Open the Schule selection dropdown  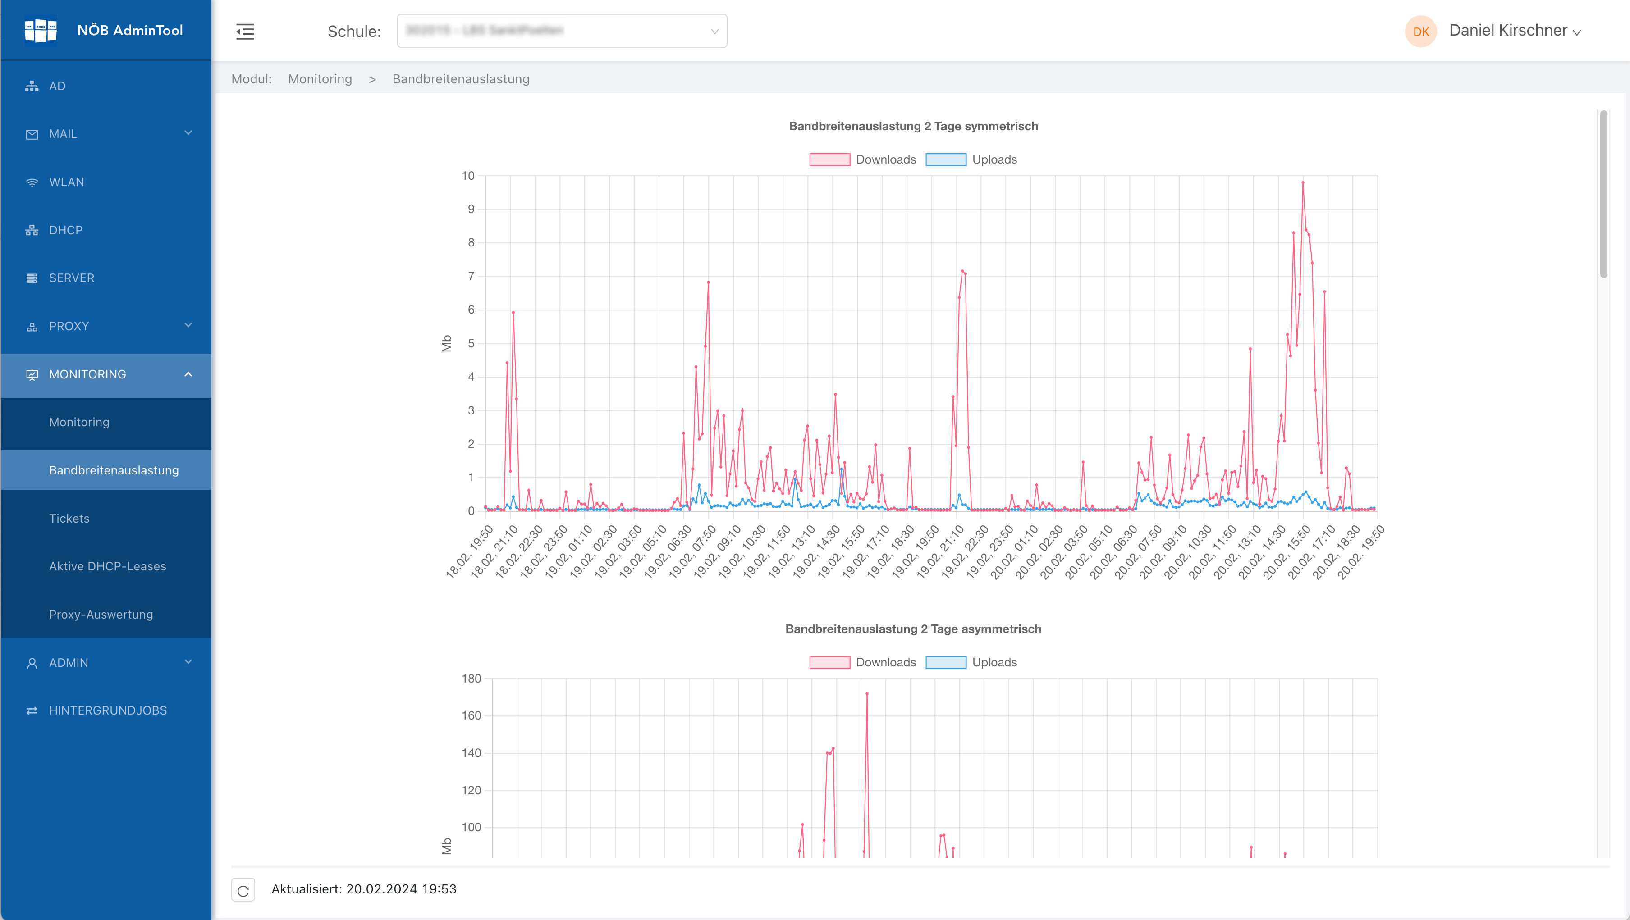[562, 31]
